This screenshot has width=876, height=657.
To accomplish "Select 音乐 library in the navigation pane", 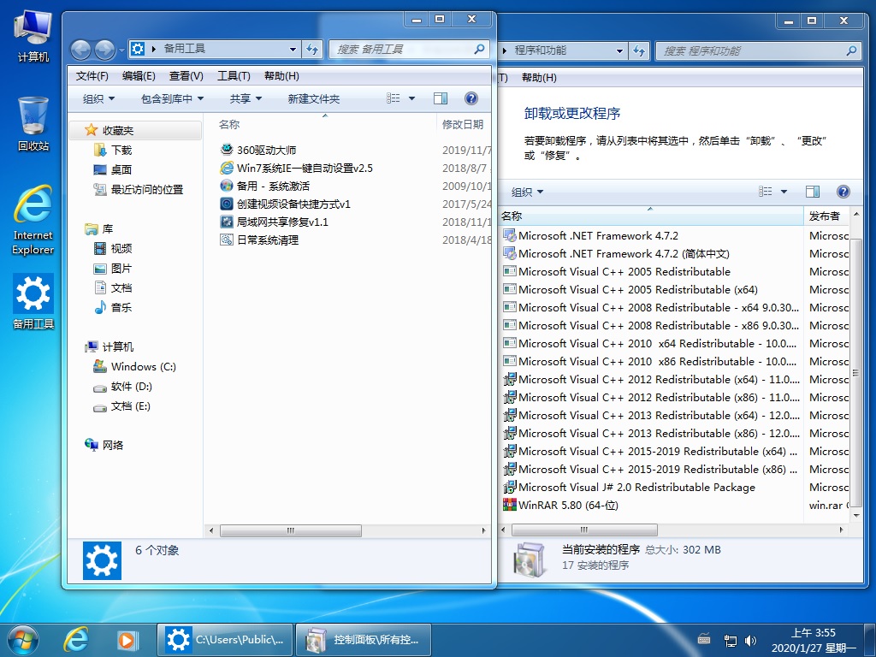I will [x=121, y=307].
